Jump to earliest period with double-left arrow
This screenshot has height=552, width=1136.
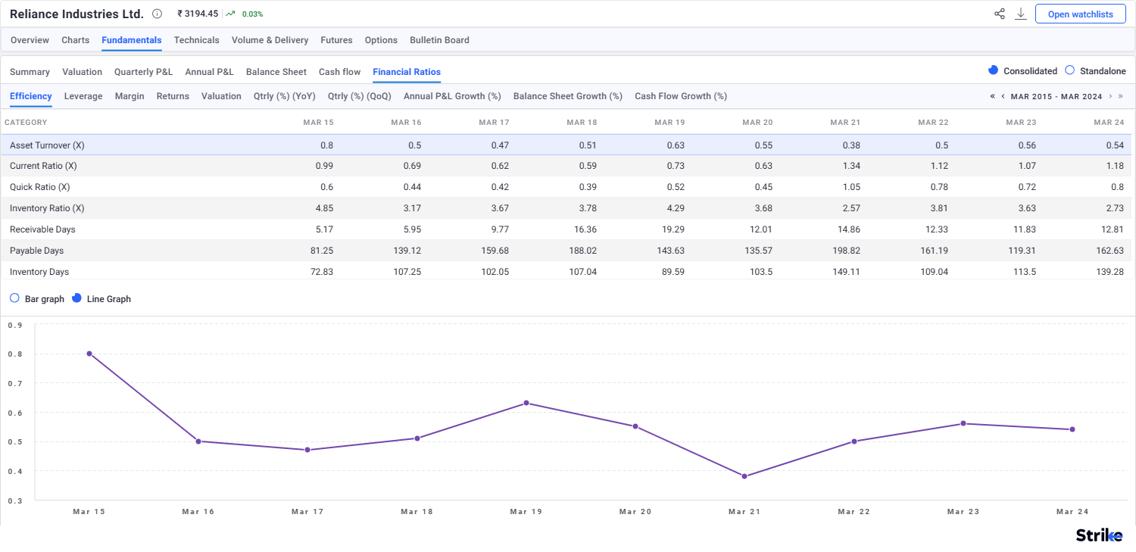(x=993, y=96)
